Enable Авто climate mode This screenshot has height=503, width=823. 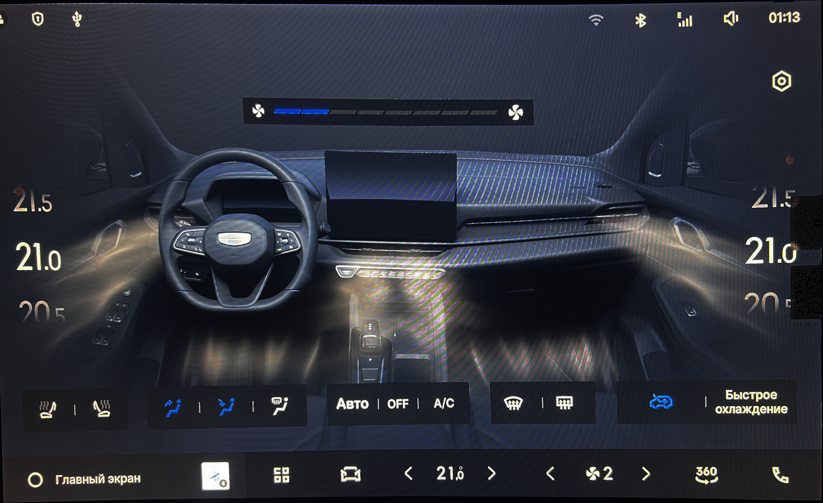[x=352, y=404]
